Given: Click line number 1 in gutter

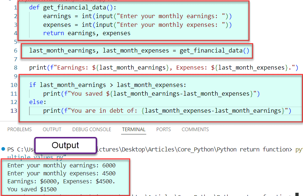Looking at the screenshot, I should [x=15, y=8].
